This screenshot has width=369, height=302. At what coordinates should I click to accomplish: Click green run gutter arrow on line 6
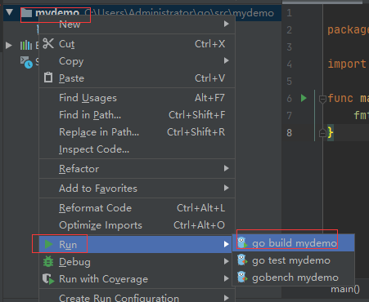tap(304, 98)
